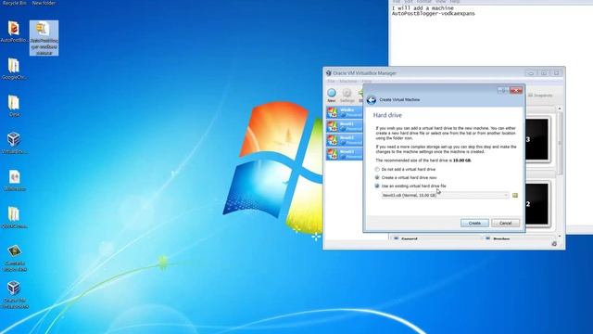Click the Cancel button in the wizard

pyautogui.click(x=505, y=223)
